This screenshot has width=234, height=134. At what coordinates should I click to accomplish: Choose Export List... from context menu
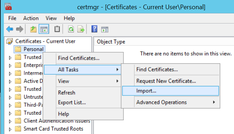pyautogui.click(x=84, y=103)
